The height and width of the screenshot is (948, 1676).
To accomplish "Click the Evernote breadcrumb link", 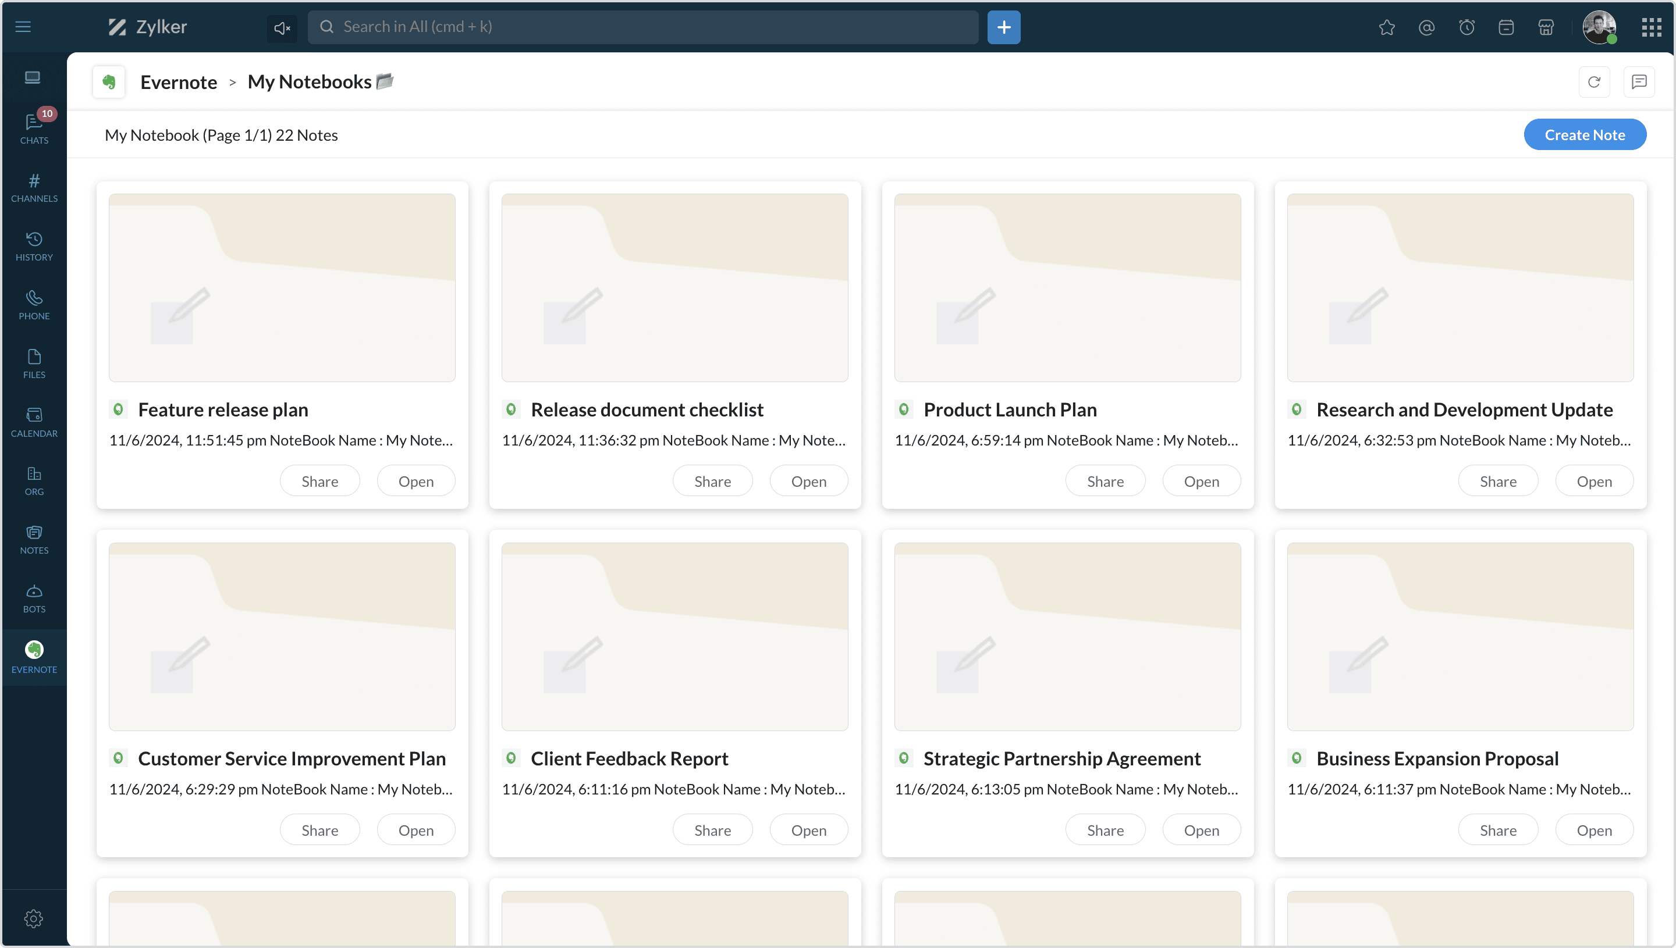I will click(179, 82).
